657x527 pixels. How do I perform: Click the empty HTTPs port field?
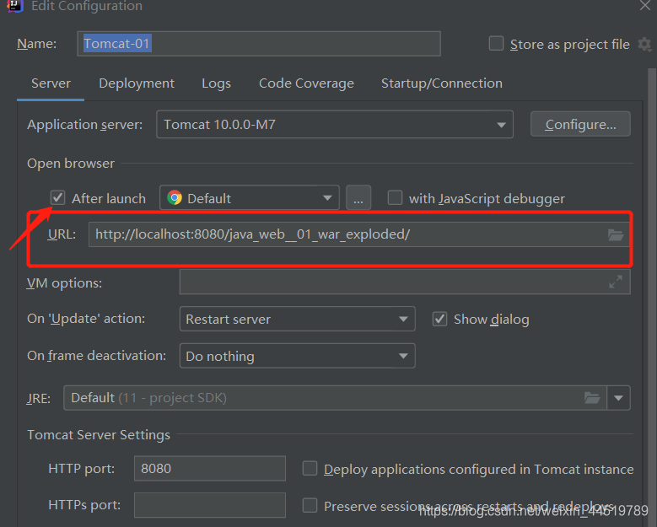pos(210,505)
